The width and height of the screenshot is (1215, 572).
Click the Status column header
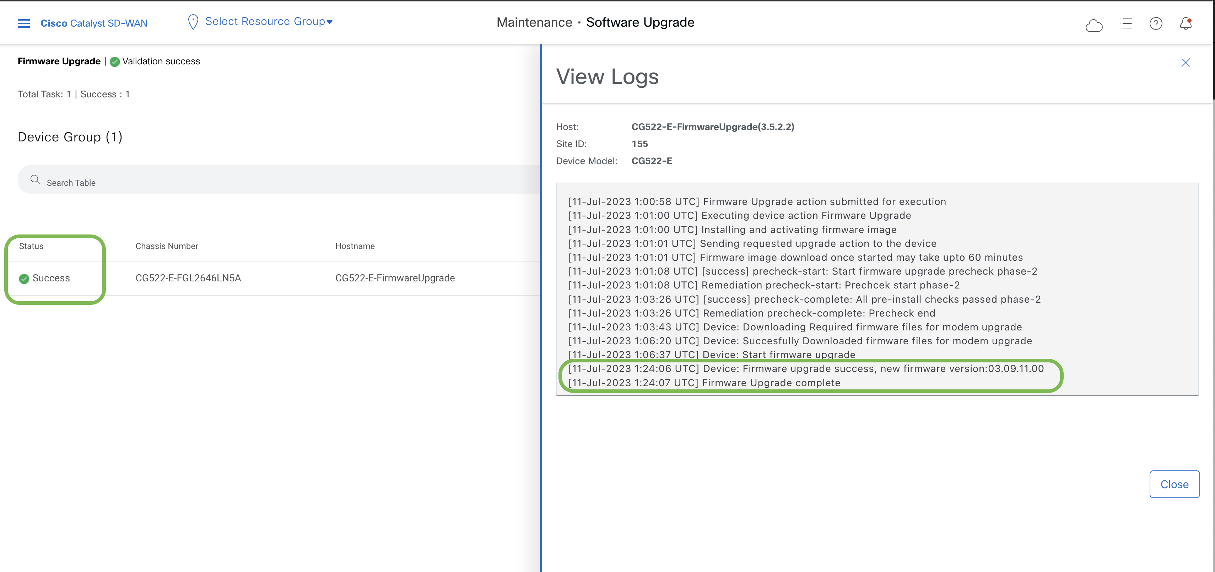point(31,246)
